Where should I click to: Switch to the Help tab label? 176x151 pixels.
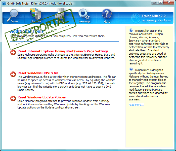107,21
